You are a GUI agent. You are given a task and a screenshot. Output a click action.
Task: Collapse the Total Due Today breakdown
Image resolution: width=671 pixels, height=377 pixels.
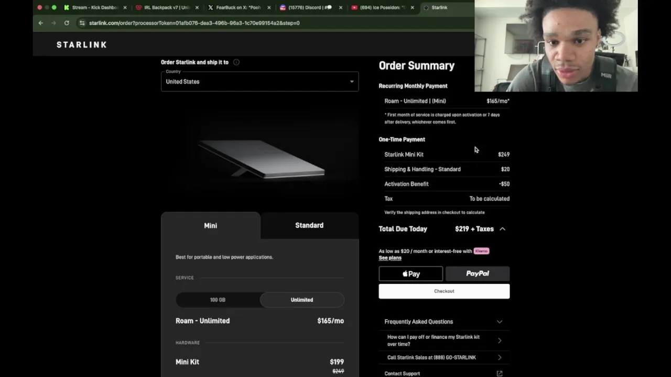pos(502,229)
